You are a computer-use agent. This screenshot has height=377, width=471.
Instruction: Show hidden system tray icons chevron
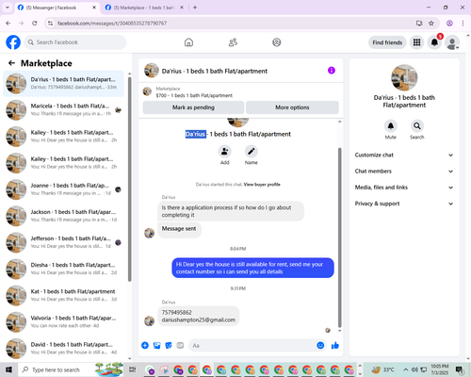406,369
